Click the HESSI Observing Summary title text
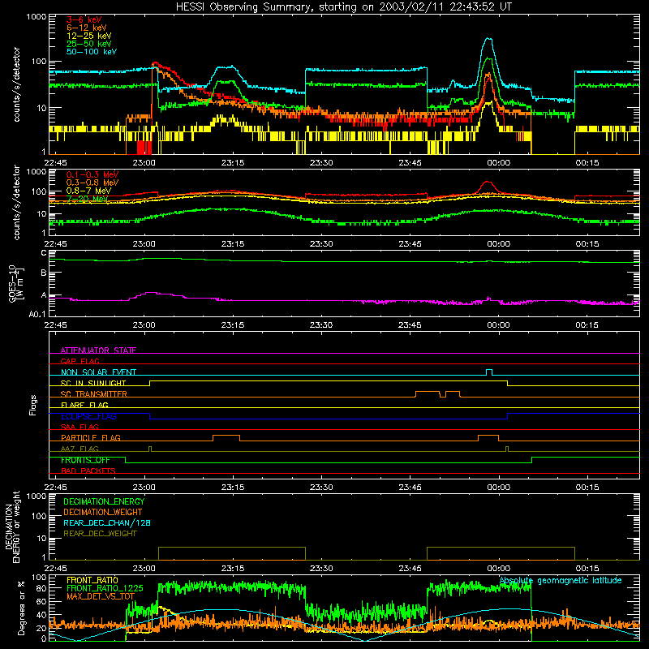The width and height of the screenshot is (649, 649). (x=344, y=7)
